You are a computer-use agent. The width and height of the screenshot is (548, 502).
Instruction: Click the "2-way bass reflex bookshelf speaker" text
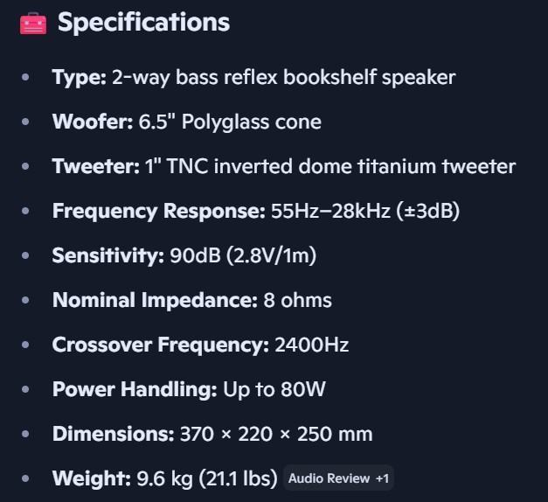pyautogui.click(x=283, y=77)
